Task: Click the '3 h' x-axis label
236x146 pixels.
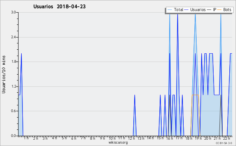Action: coord(45,138)
